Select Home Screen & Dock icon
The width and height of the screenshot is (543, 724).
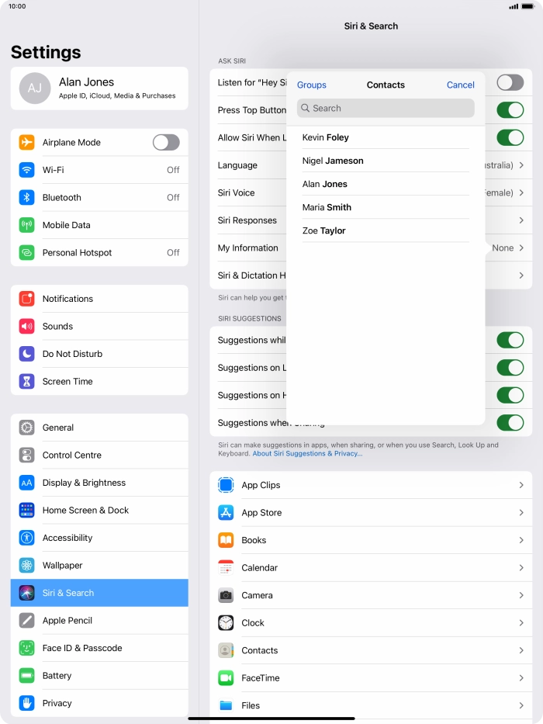(x=27, y=511)
